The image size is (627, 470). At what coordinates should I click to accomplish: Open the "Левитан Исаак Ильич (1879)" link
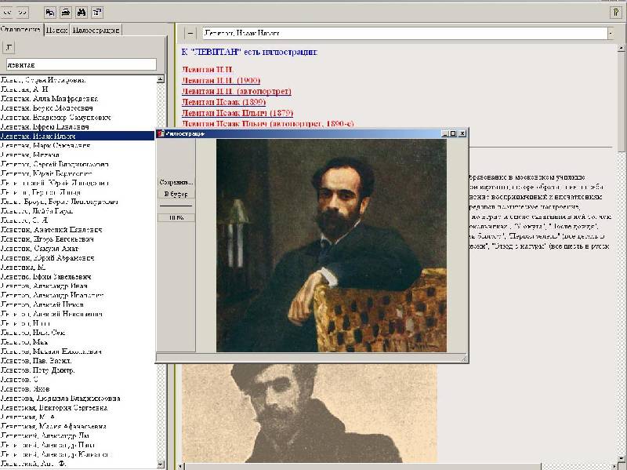(x=237, y=113)
